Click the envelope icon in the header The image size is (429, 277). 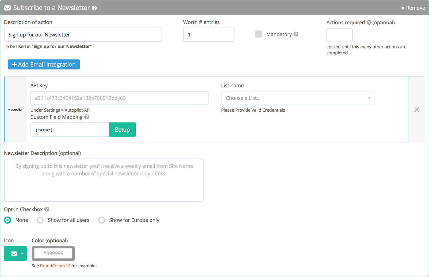click(x=7, y=8)
